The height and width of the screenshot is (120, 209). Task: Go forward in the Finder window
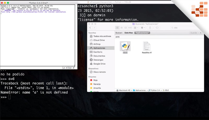point(94,28)
